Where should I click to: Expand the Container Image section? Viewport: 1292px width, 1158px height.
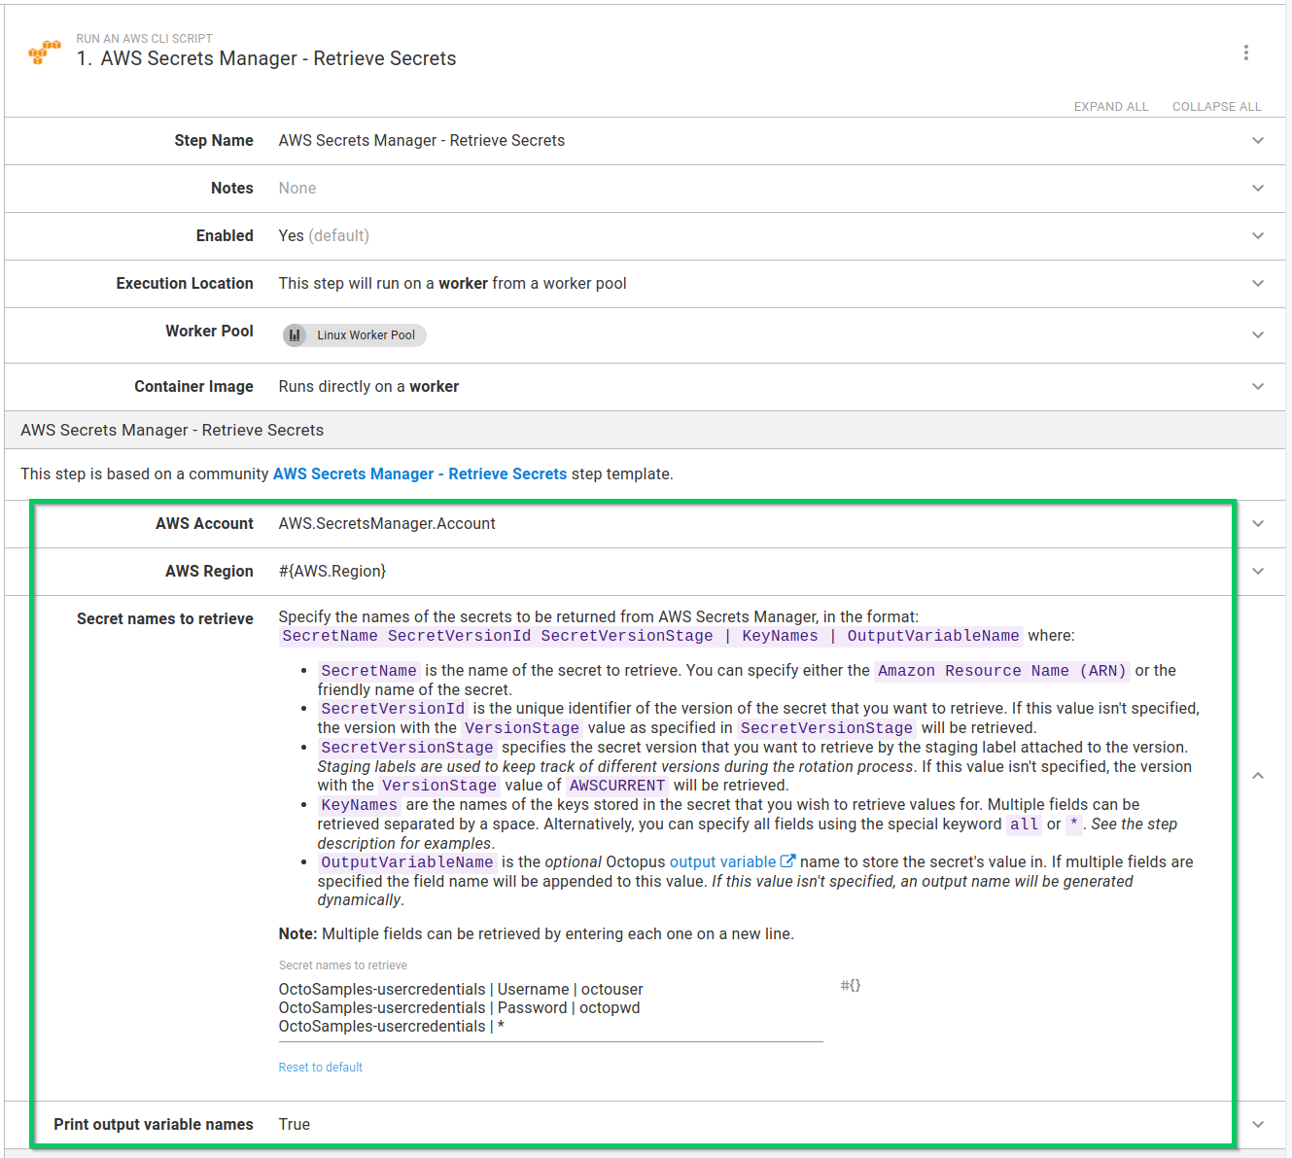coord(1258,386)
